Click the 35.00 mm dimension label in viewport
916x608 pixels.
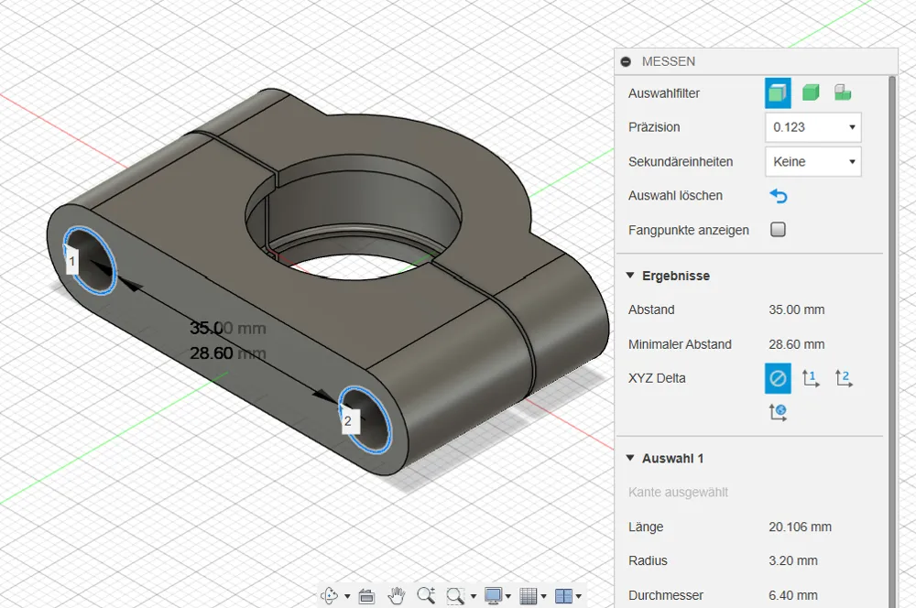pos(228,328)
